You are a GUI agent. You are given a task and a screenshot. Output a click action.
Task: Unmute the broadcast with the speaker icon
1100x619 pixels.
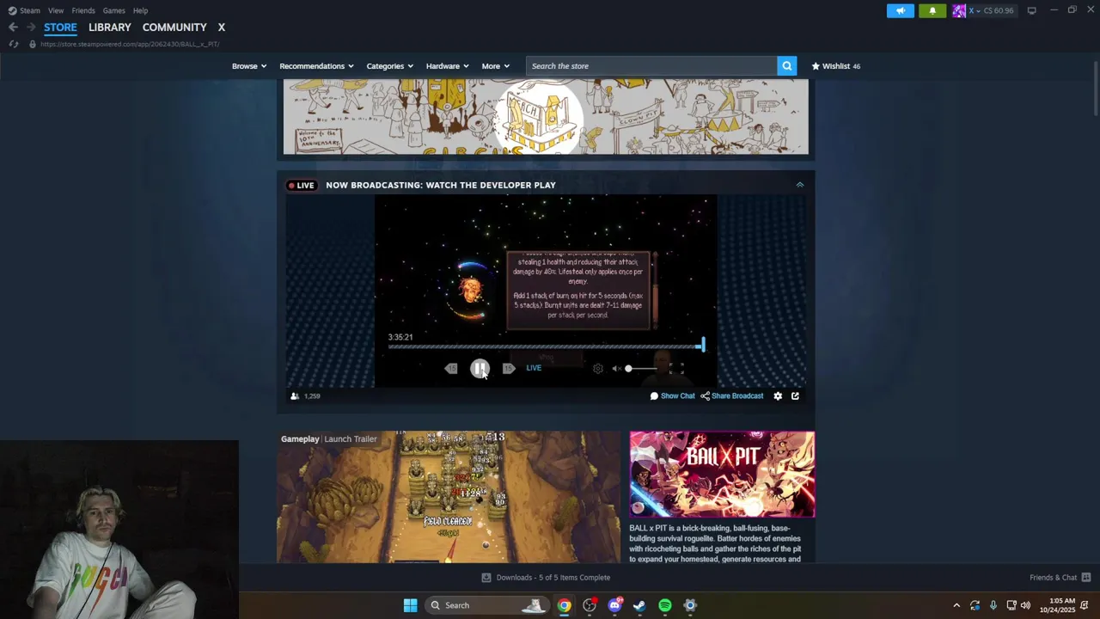(x=616, y=368)
